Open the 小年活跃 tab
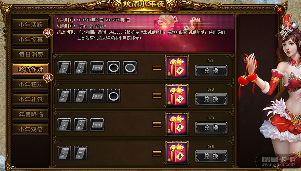 (30, 24)
